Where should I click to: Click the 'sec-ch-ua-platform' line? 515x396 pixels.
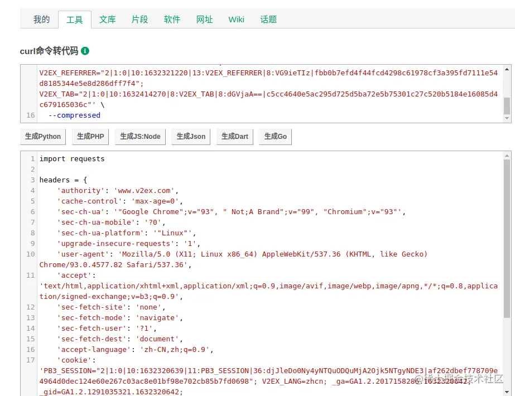coord(127,233)
